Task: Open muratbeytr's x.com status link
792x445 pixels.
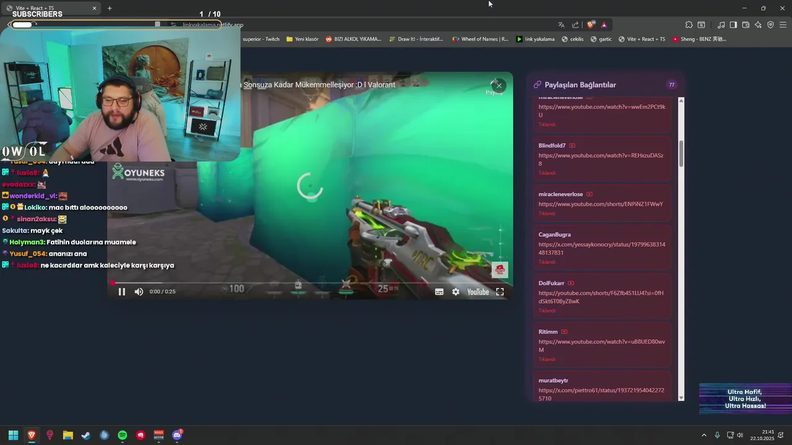Action: 601,394
